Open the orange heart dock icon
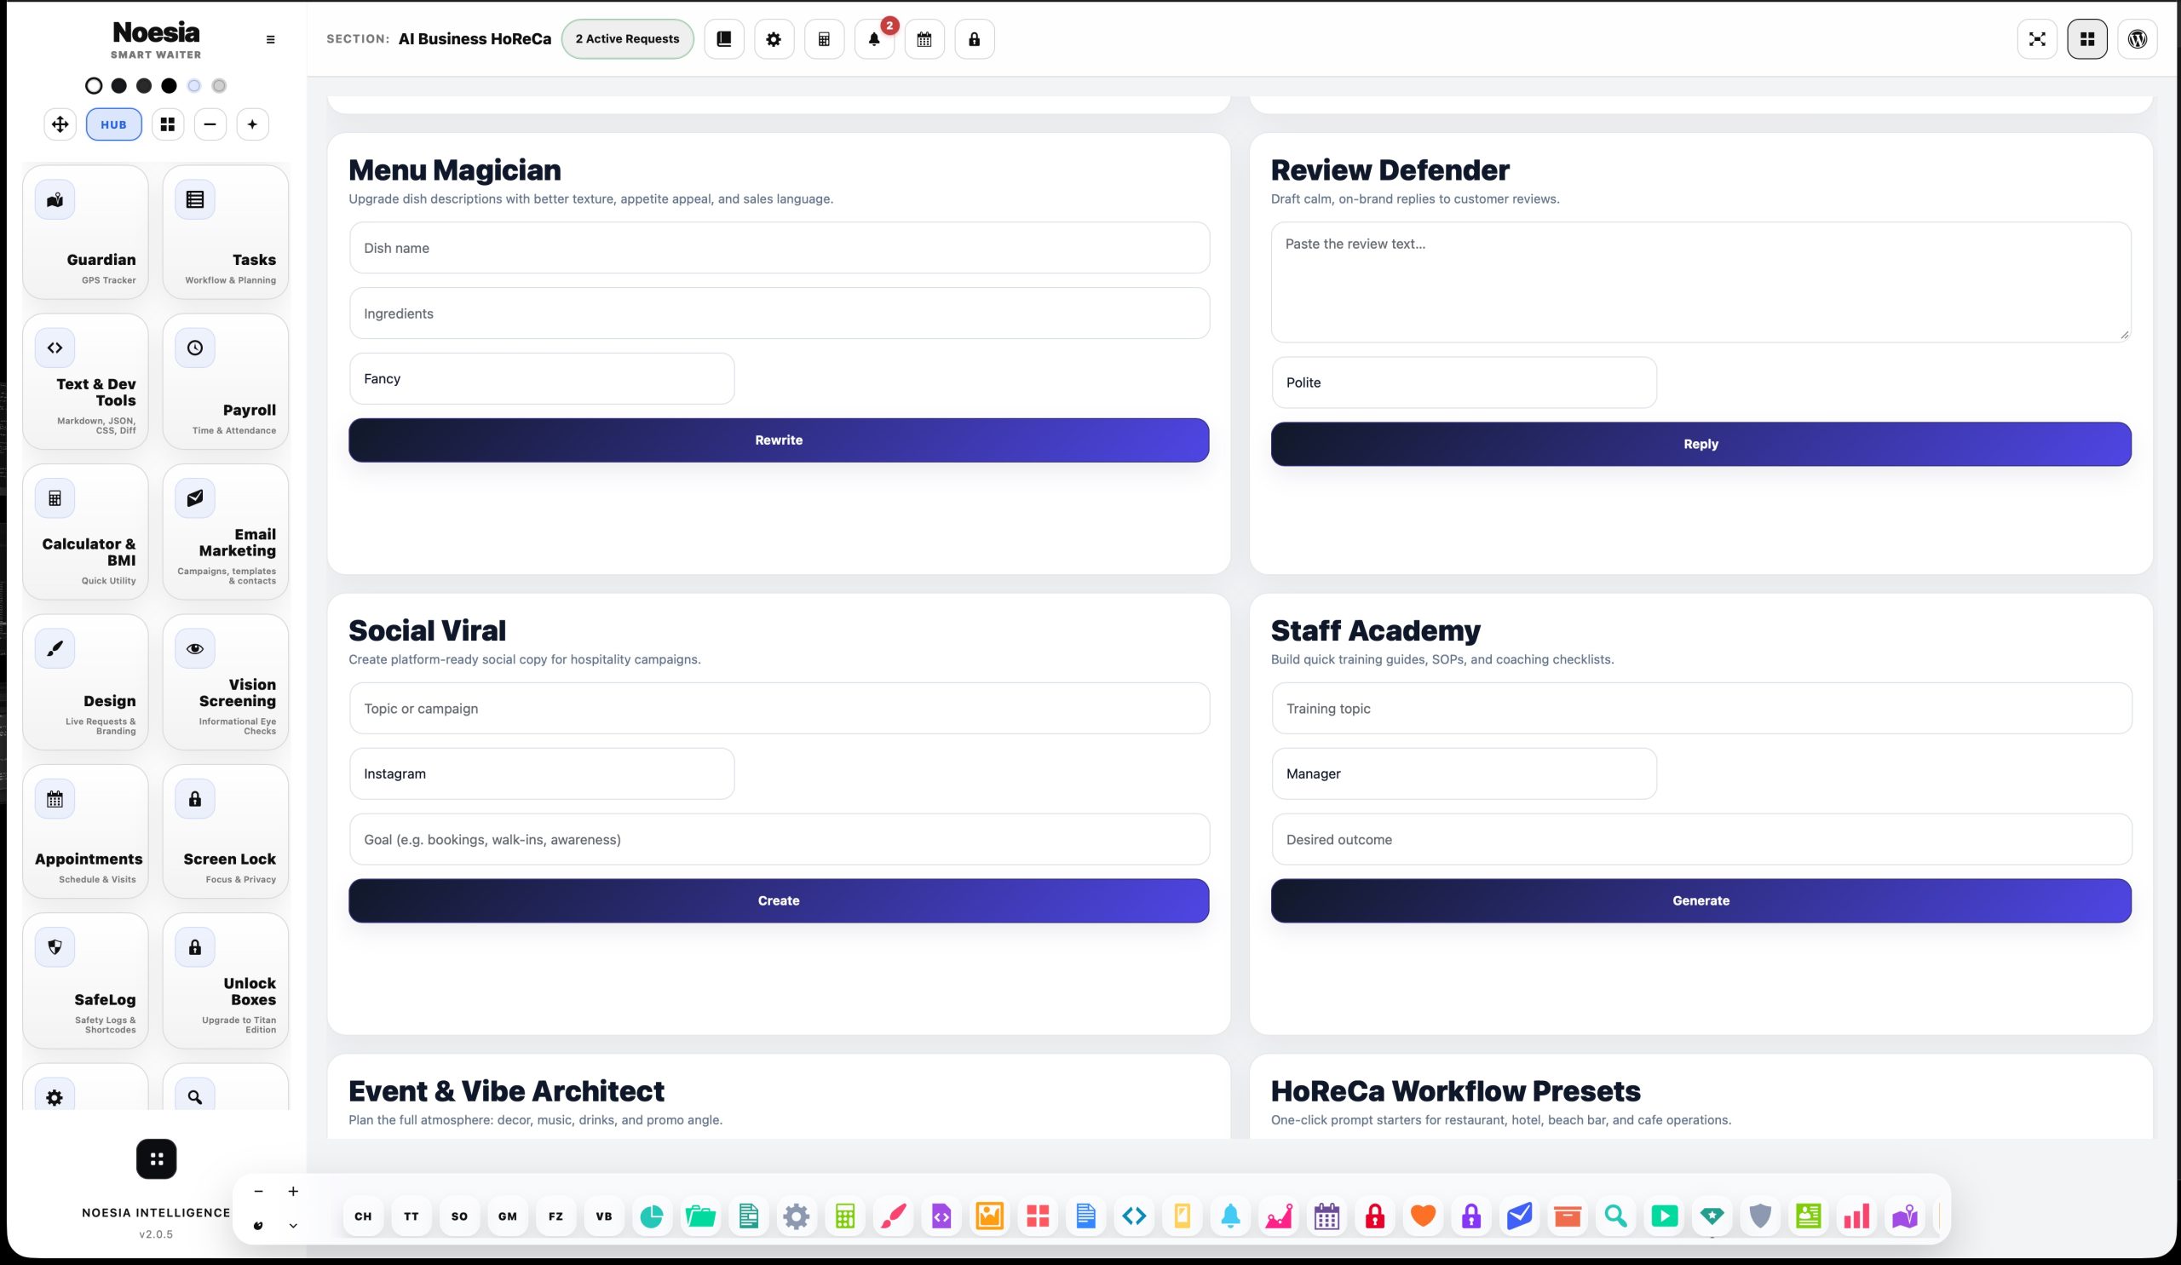Screen dimensions: 2181x1265 [1423, 1216]
